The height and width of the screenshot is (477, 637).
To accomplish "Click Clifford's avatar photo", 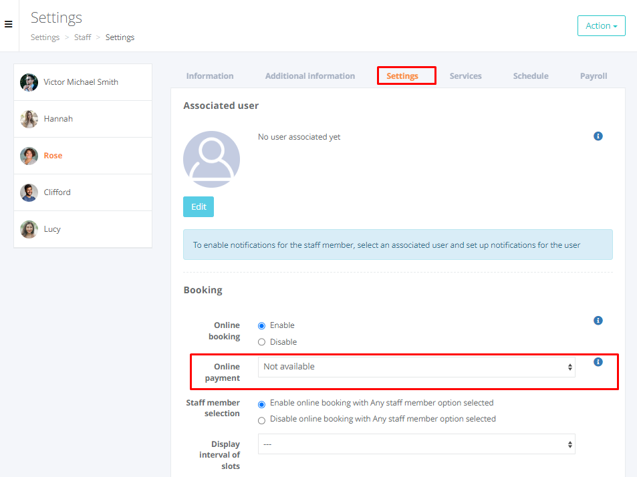I will click(29, 192).
